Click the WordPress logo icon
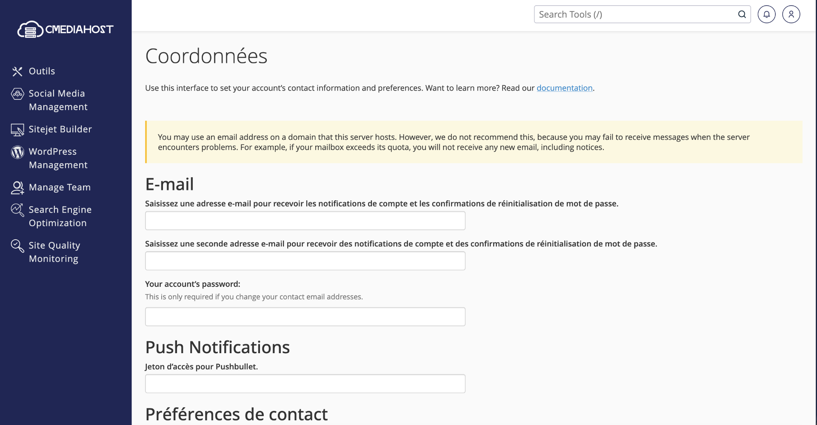The height and width of the screenshot is (425, 817). point(17,152)
